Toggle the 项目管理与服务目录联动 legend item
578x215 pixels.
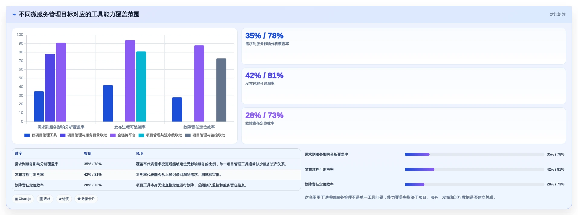click(84, 135)
